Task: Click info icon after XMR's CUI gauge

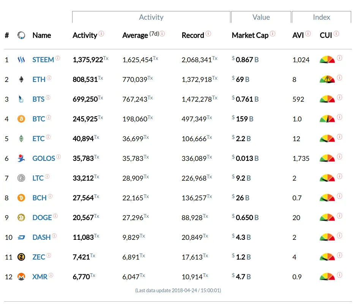Action: tap(340, 275)
